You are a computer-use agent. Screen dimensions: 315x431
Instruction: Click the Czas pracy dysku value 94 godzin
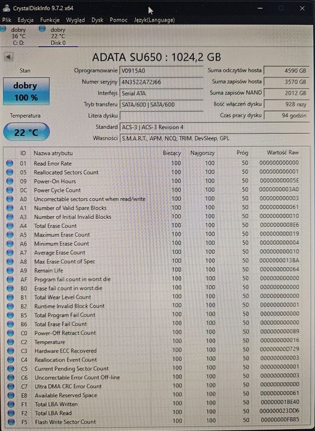click(287, 116)
